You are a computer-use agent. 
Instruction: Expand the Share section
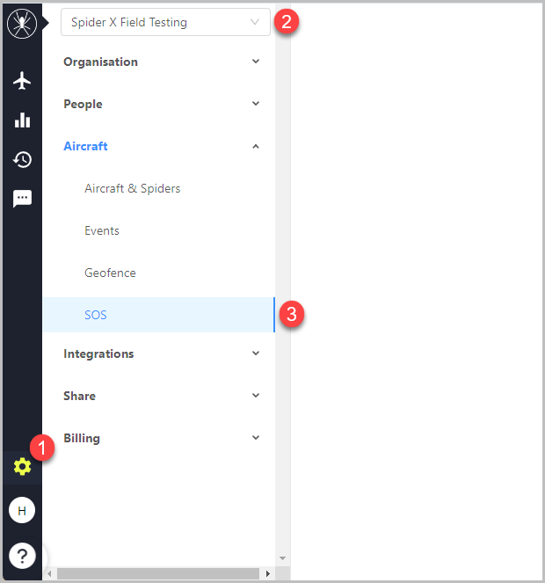161,396
